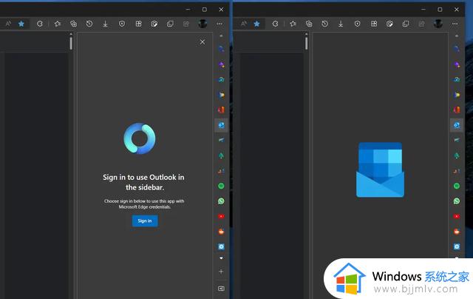Viewport: 473px width, 299px height.
Task: Open Reddit icon in right window sidebar
Action: (x=457, y=232)
